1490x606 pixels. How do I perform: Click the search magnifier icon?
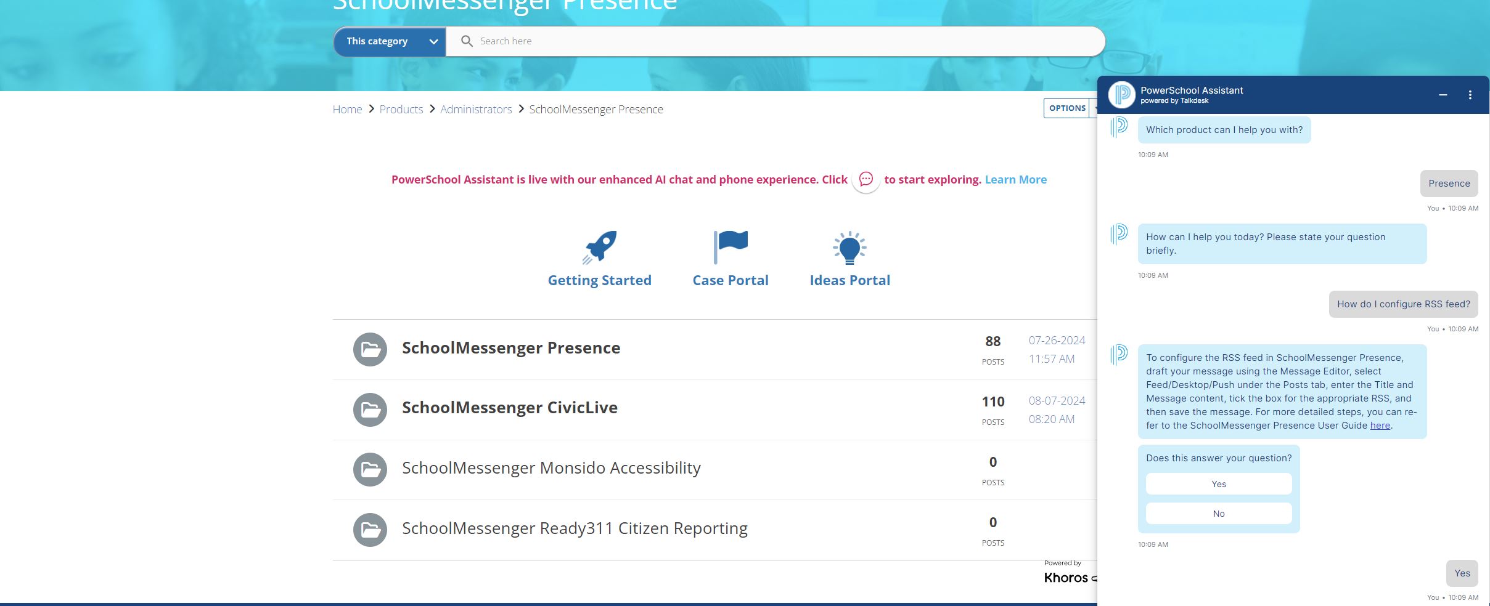tap(467, 41)
